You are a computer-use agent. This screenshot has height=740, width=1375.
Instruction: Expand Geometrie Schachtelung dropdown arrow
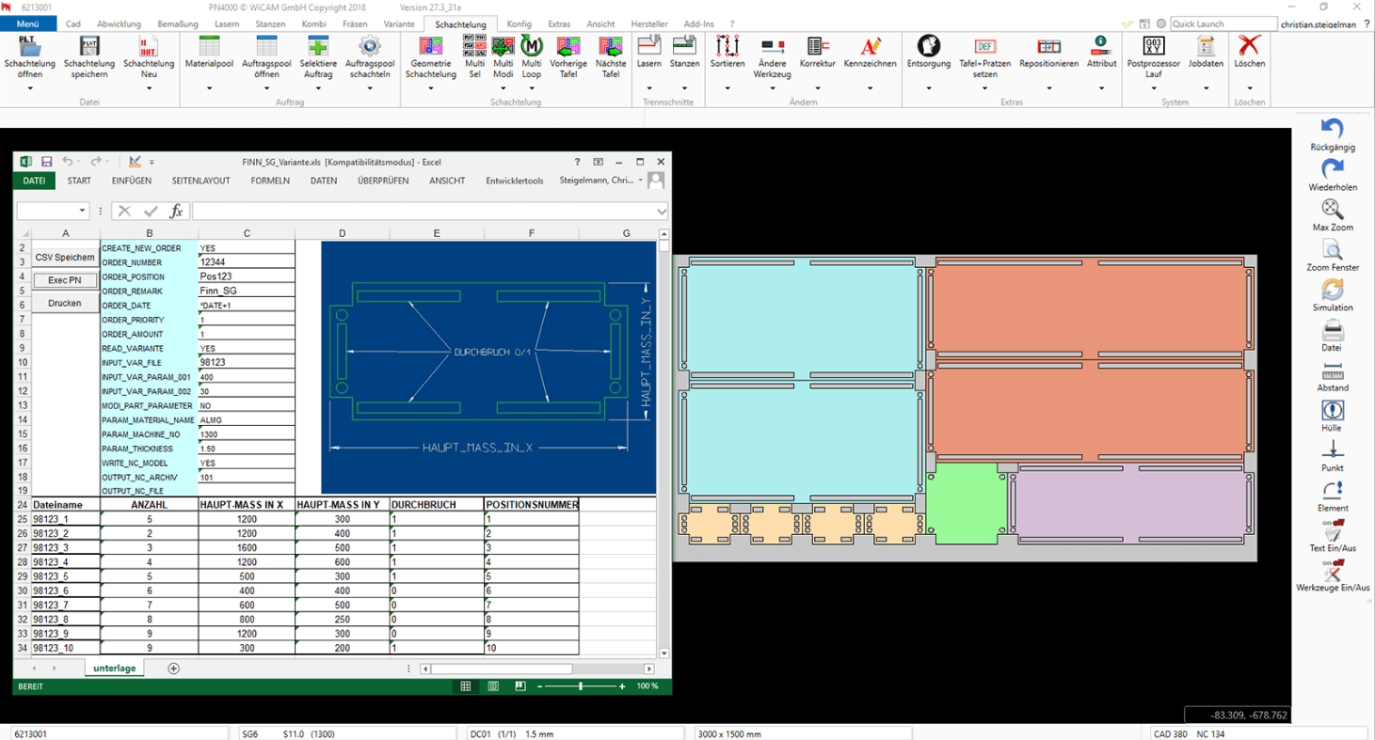click(x=431, y=89)
